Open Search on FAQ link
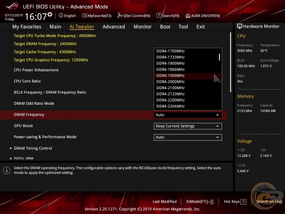This screenshot has width=285, height=214. pos(269,202)
